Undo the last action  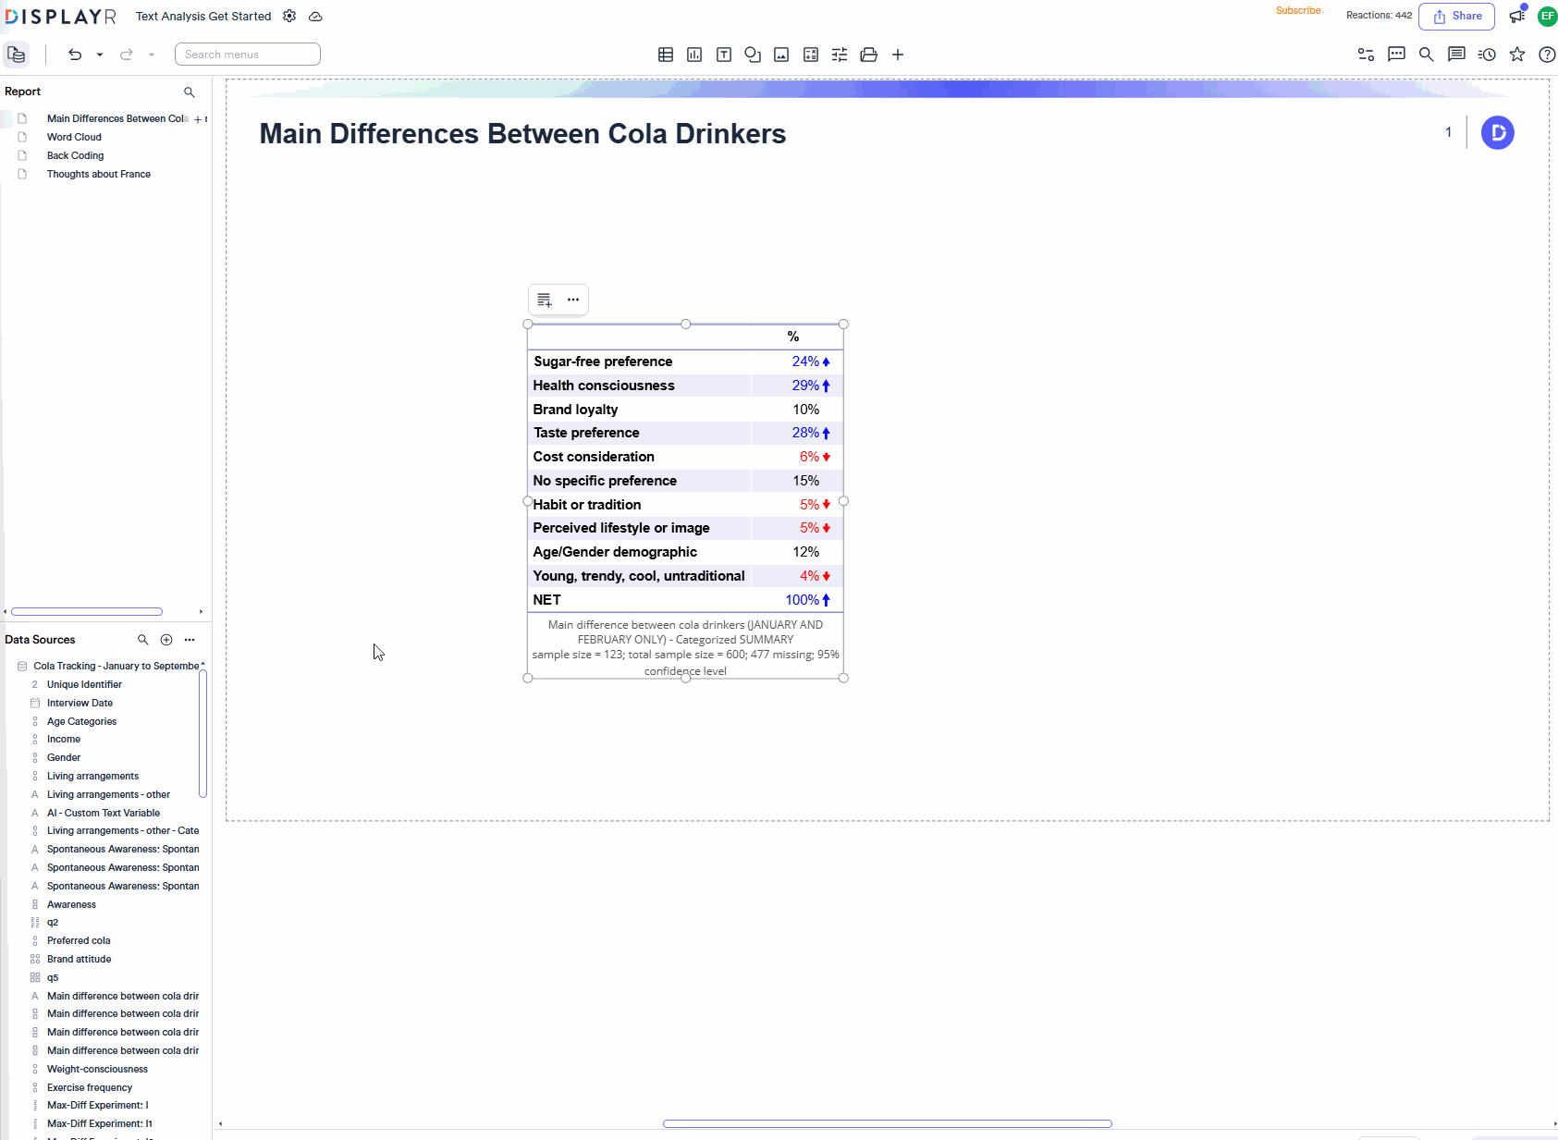click(x=75, y=55)
